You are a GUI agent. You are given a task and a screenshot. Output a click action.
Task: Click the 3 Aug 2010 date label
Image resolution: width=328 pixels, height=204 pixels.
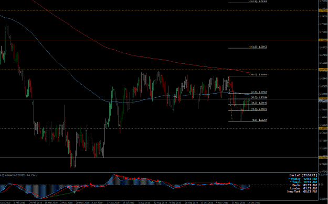pos(144,202)
